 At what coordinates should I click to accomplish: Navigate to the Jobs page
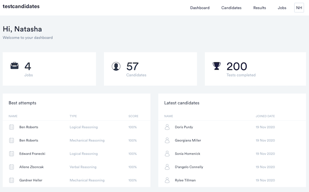click(x=282, y=8)
